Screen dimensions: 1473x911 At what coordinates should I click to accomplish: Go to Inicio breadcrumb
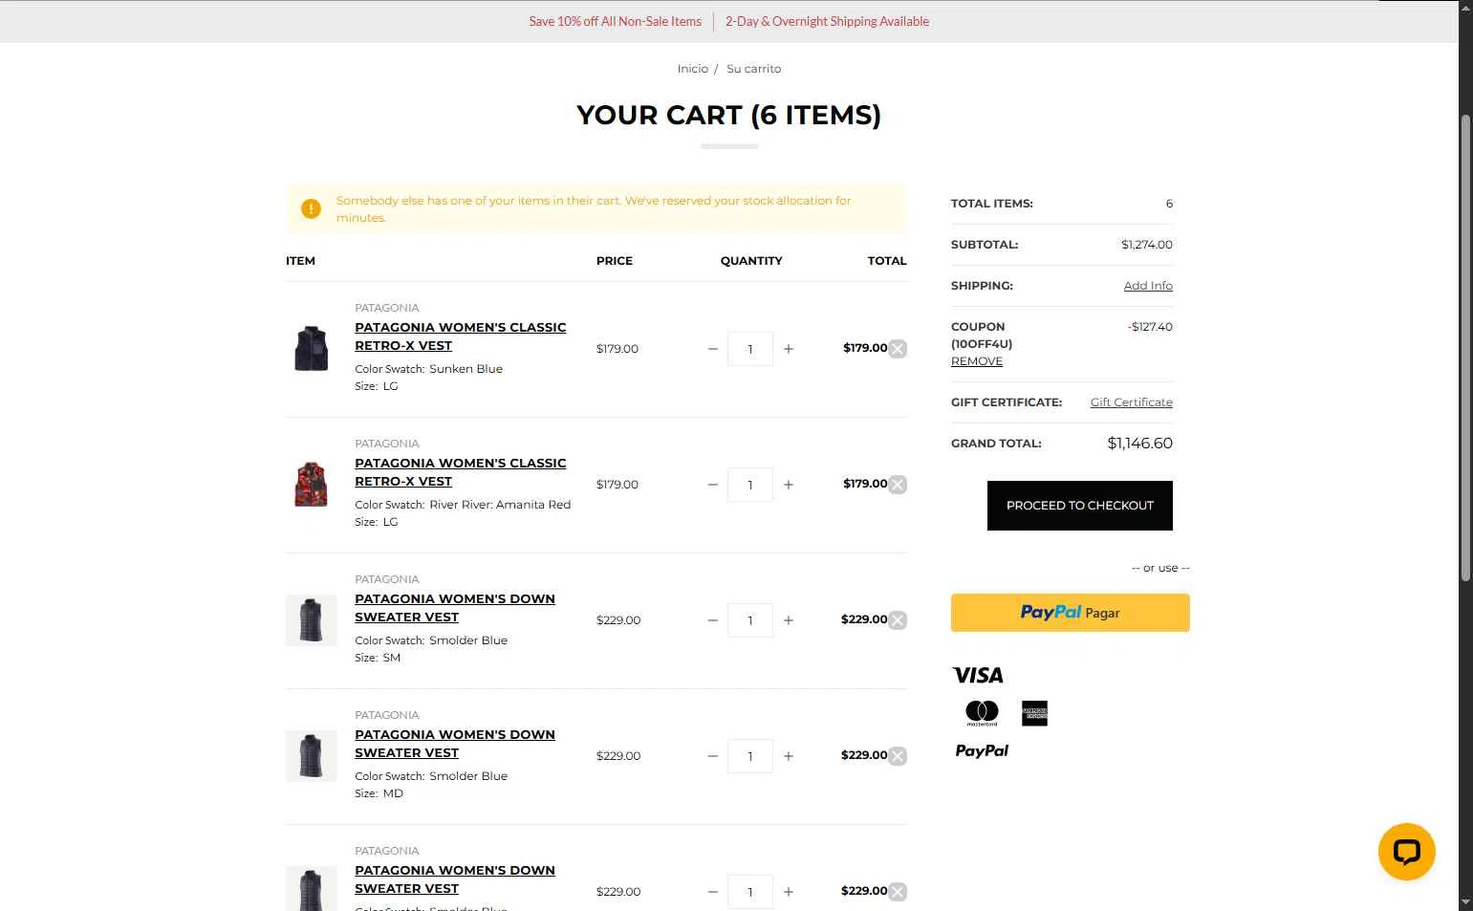click(x=693, y=69)
